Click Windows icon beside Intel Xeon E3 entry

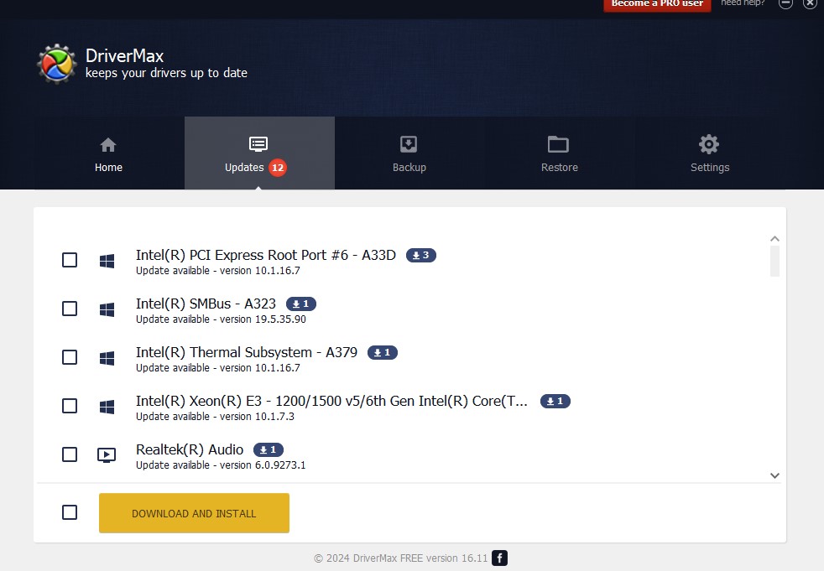107,407
